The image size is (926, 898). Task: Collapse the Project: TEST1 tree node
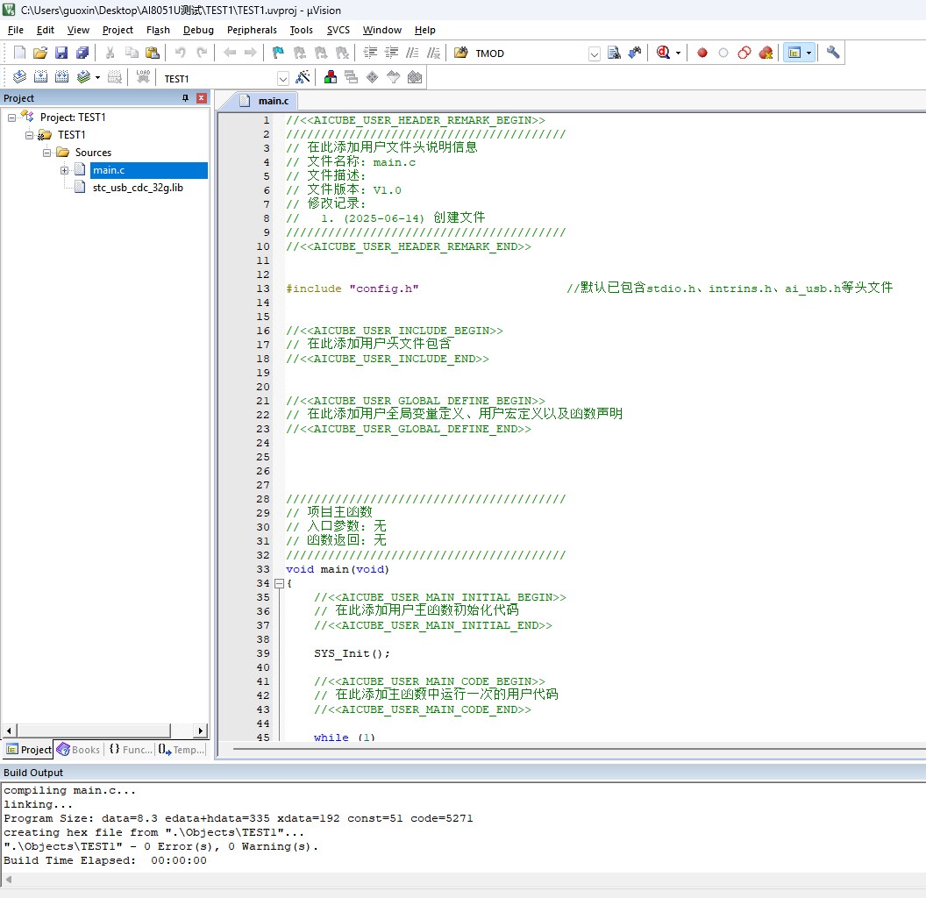click(x=11, y=118)
